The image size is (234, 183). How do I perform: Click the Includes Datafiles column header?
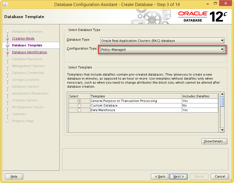[200, 96]
